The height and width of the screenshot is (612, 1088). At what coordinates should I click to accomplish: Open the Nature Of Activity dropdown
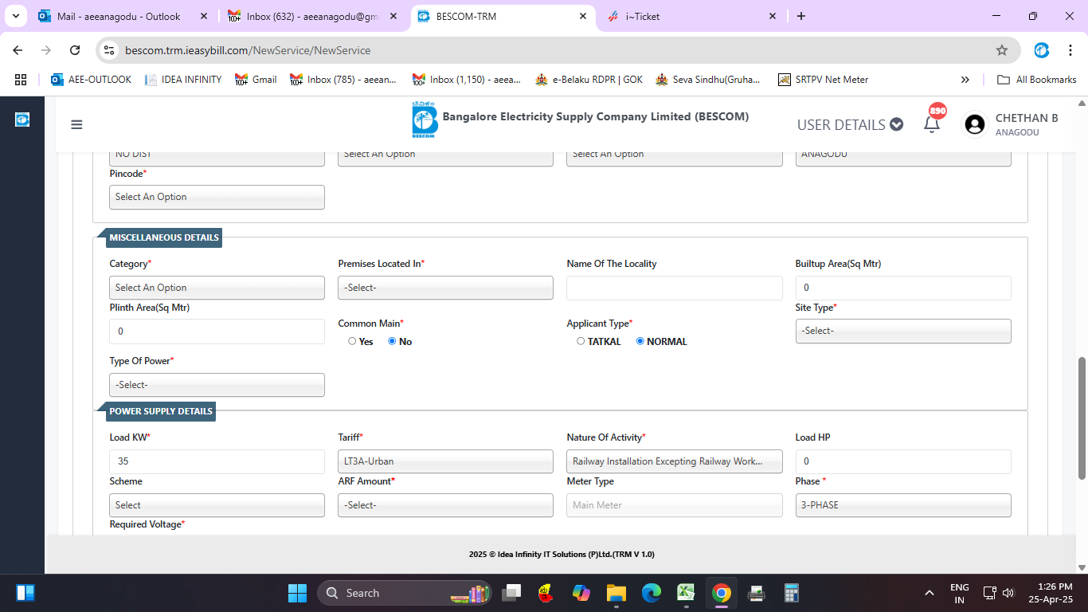coord(675,461)
